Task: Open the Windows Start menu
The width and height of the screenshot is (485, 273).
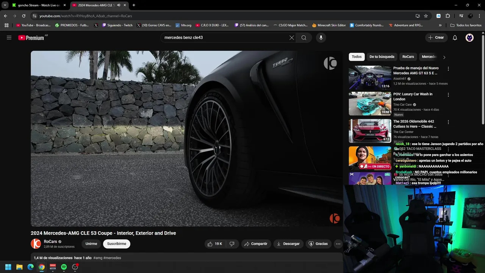Action: click(x=8, y=267)
